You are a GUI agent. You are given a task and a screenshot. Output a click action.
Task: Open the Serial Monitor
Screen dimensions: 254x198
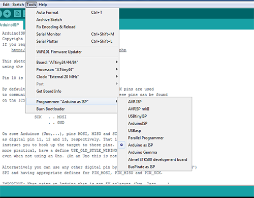[72, 34]
